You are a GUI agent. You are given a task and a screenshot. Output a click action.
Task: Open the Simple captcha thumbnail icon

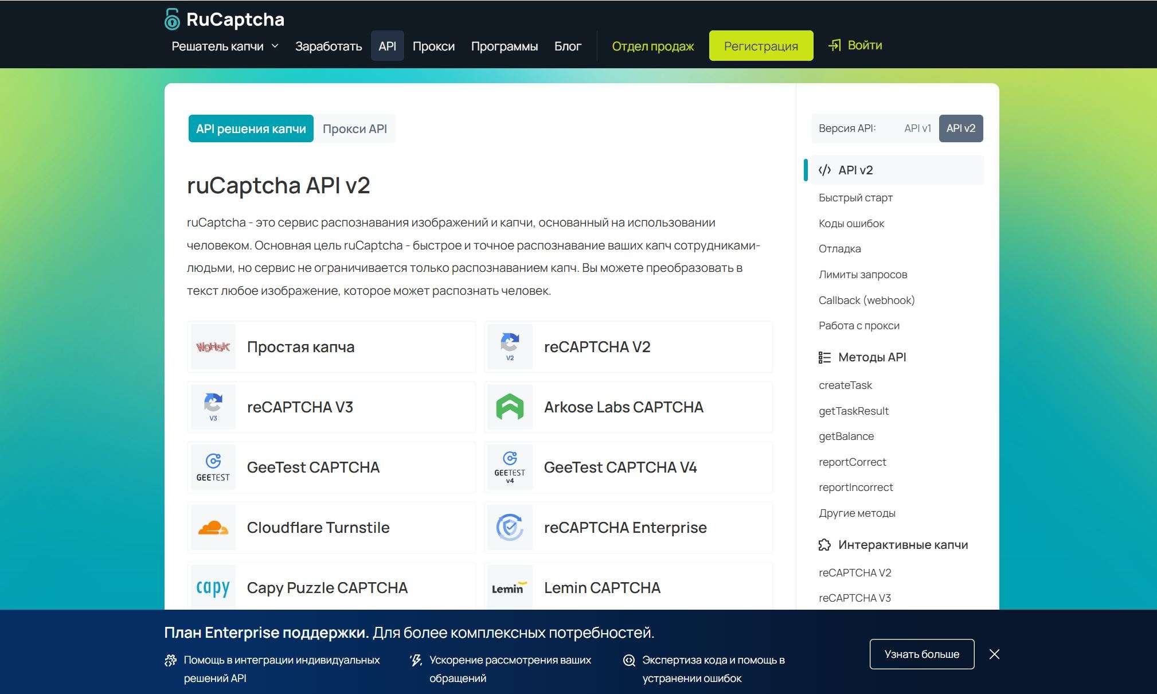point(213,347)
